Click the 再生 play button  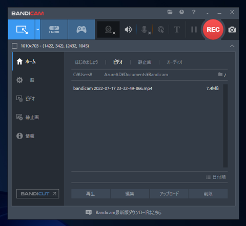coord(90,194)
